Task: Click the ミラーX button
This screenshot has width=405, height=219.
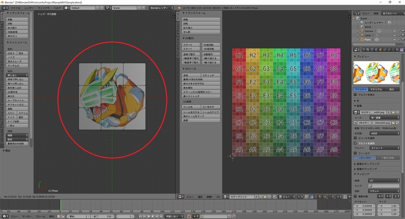Action: (191, 45)
